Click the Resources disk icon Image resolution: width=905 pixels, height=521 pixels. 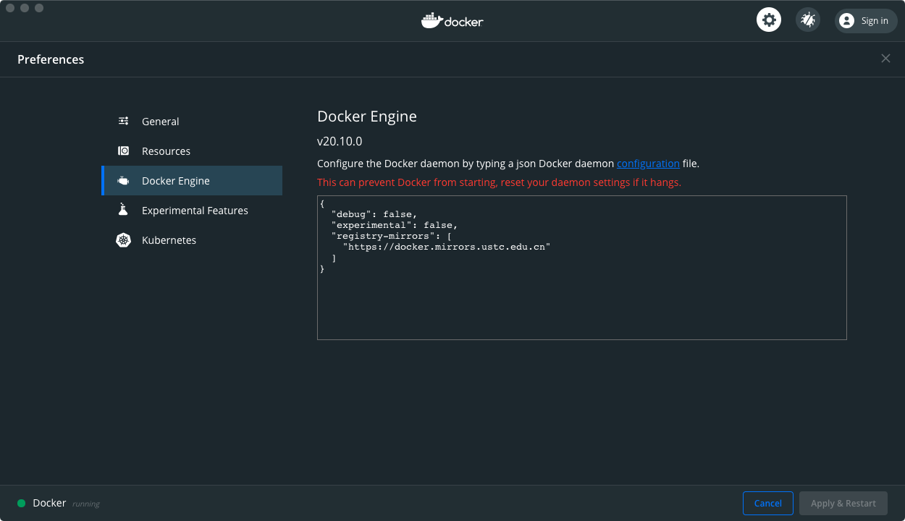click(124, 151)
